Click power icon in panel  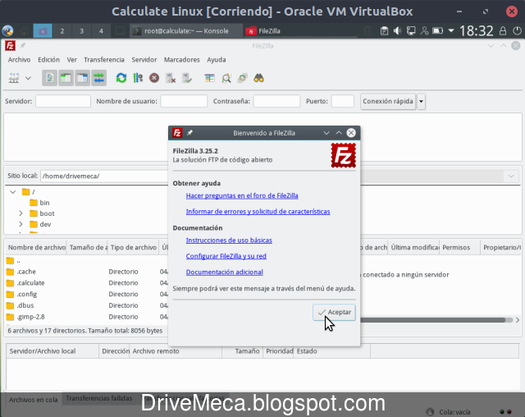coord(517,31)
